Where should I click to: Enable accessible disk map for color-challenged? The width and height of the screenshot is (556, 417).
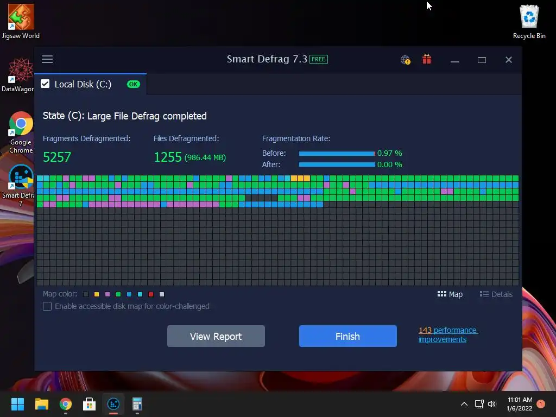click(47, 306)
